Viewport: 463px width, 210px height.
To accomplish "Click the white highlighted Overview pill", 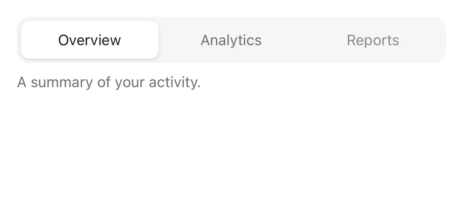I will click(x=90, y=40).
